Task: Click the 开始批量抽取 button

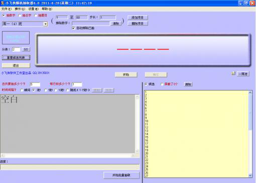Action: coord(121,175)
